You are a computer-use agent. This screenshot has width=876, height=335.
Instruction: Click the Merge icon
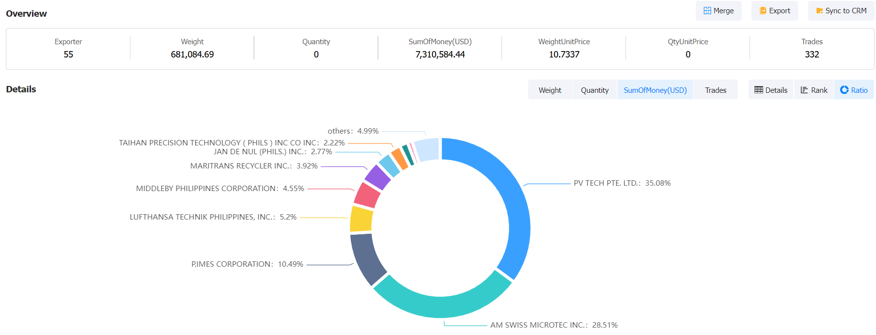coord(707,11)
